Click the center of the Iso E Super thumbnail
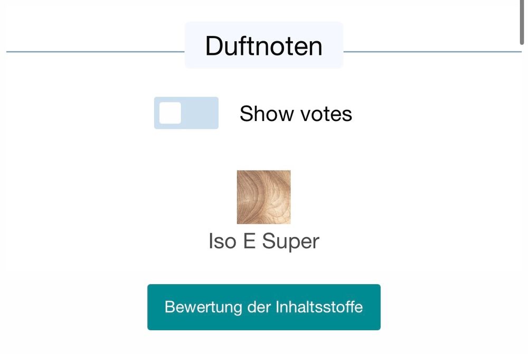528x354 pixels. point(263,197)
